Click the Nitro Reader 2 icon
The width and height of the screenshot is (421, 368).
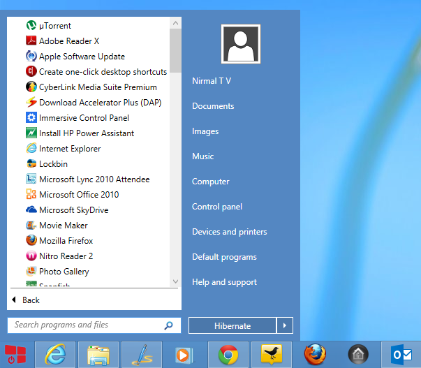pyautogui.click(x=31, y=256)
